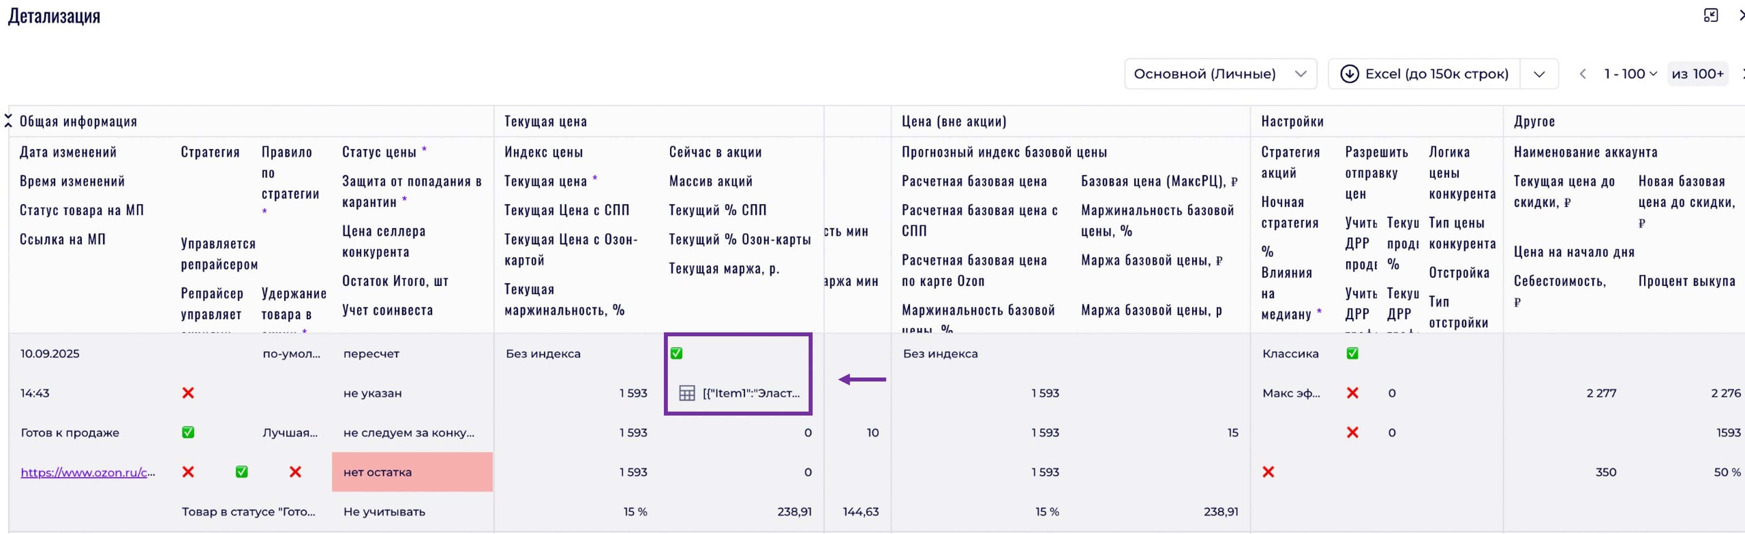Toggle the green checkbox in the Готов к продаже row
Screen dimensions: 1745x534
pyautogui.click(x=188, y=433)
